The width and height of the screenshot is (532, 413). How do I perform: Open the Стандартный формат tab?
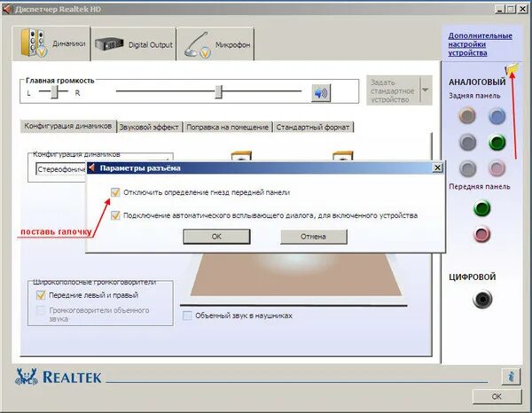[x=313, y=127]
